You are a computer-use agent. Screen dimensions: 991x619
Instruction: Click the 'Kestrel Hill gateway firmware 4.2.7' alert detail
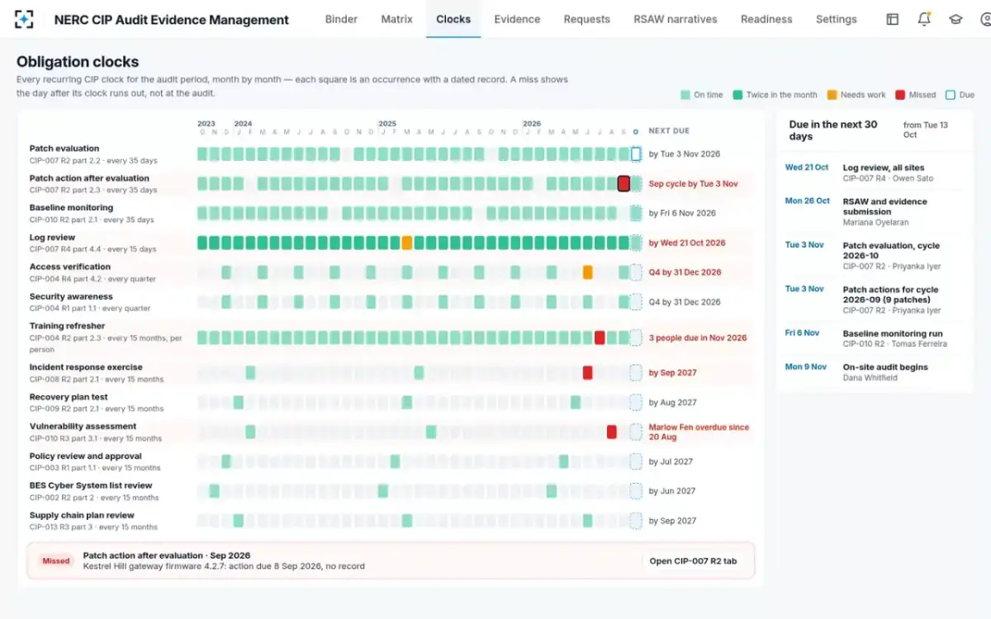point(224,566)
